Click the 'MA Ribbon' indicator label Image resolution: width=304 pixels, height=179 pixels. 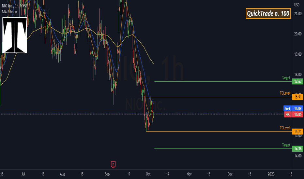(9, 12)
